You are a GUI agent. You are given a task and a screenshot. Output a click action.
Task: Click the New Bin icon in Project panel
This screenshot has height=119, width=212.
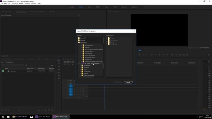coord(46,110)
